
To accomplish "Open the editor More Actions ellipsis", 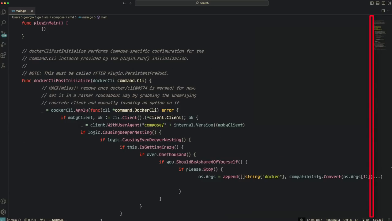I will [x=389, y=11].
